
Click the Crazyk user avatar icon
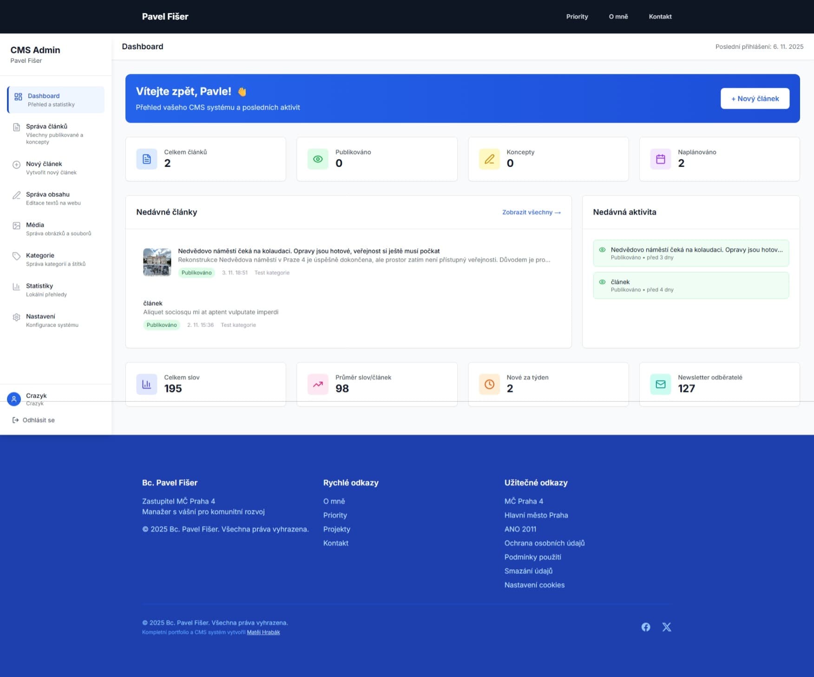14,399
